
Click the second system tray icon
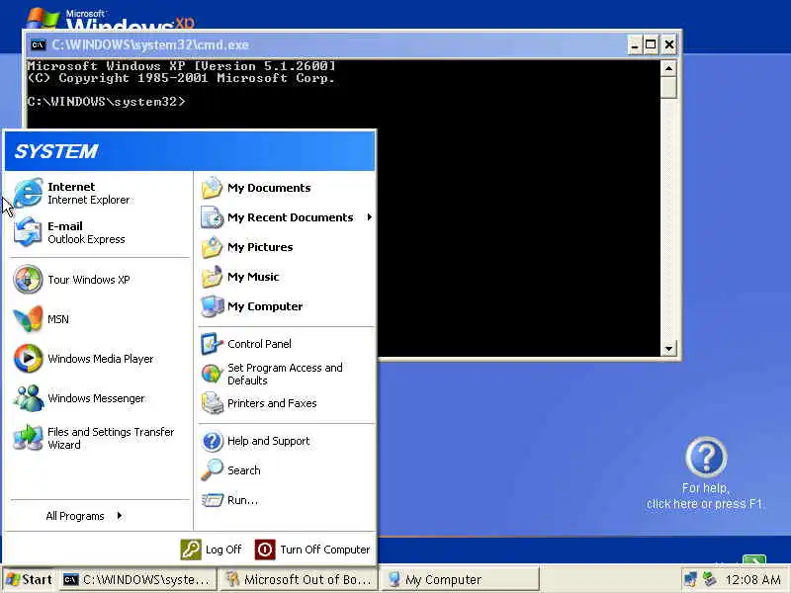point(710,579)
